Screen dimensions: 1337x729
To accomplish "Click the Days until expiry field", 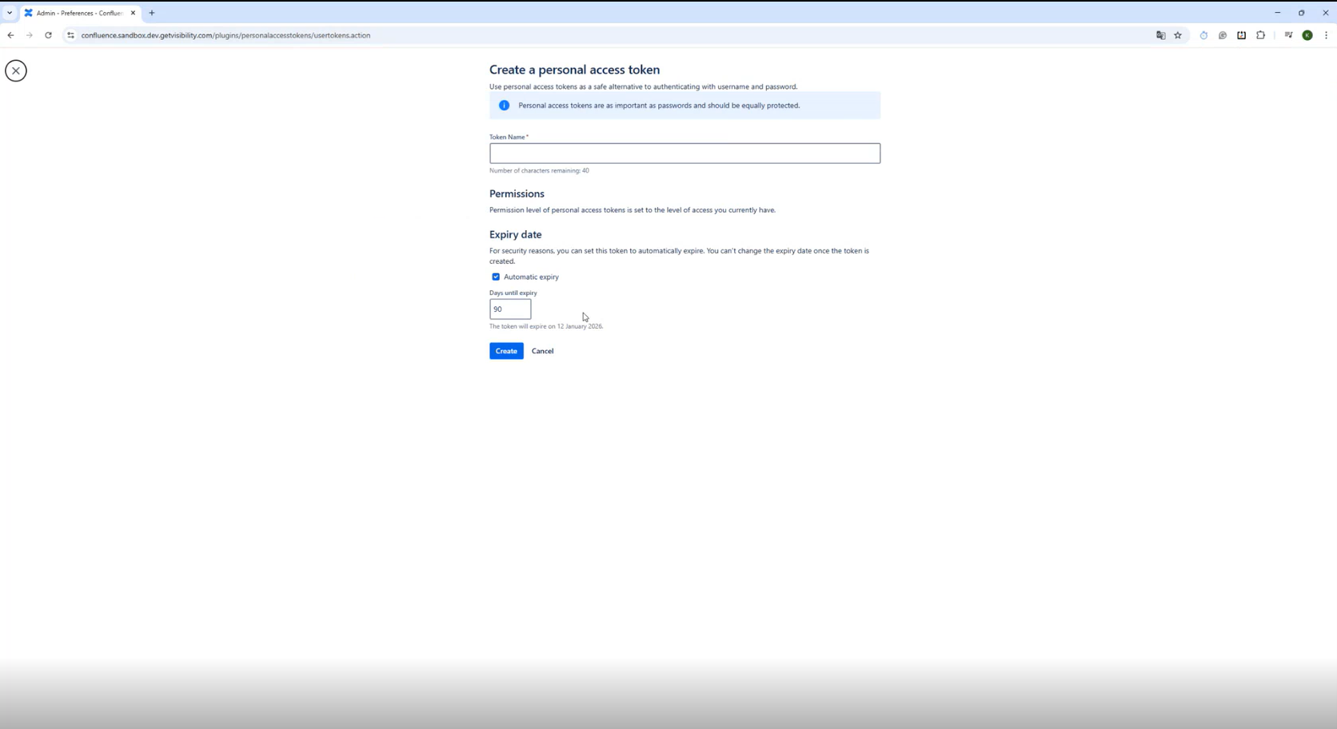I will [x=510, y=309].
